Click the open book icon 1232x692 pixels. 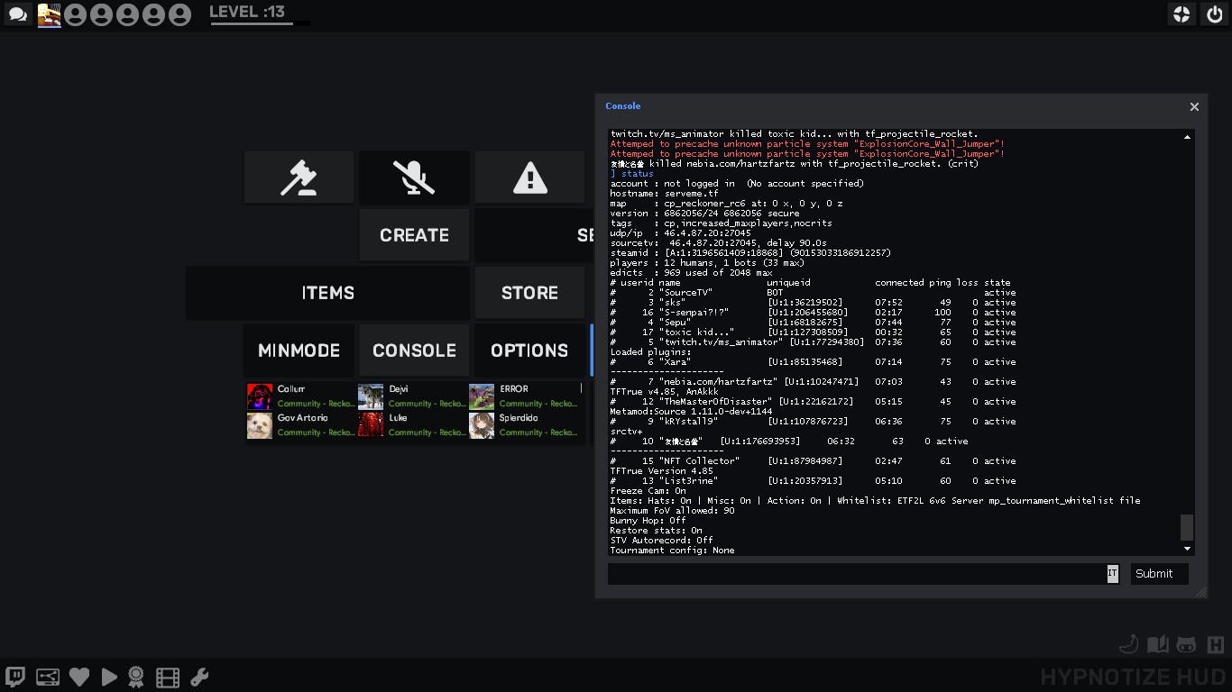click(1157, 644)
